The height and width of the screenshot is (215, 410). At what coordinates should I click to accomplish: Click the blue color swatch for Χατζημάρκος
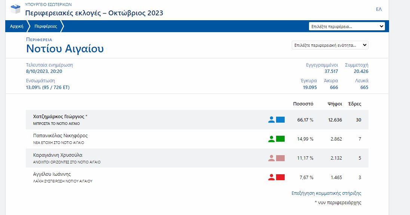point(280,120)
